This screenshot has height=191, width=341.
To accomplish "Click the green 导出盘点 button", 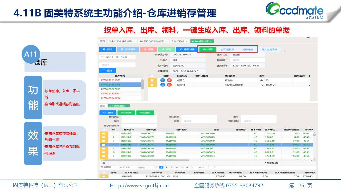I will point(145,113).
